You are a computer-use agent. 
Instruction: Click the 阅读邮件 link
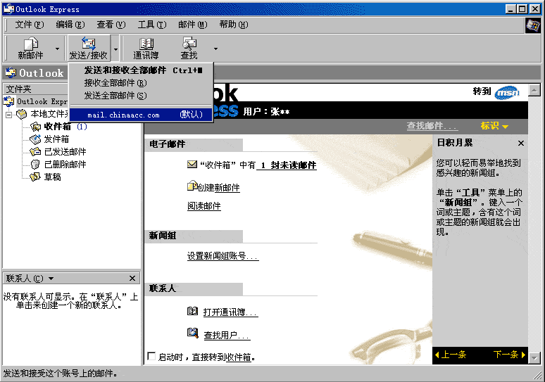click(204, 206)
